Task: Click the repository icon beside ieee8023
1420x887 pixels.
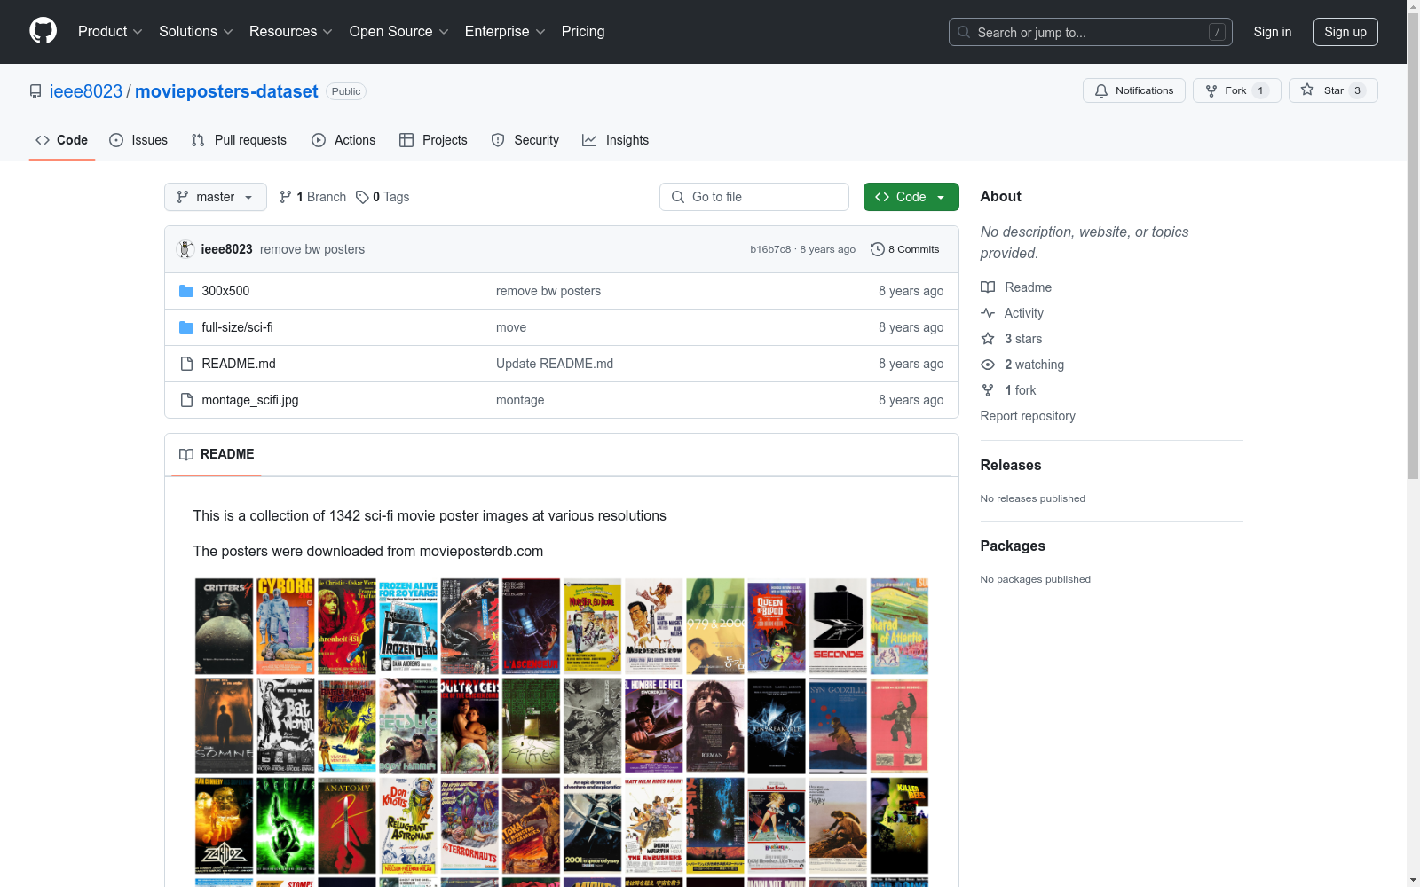Action: pos(35,91)
